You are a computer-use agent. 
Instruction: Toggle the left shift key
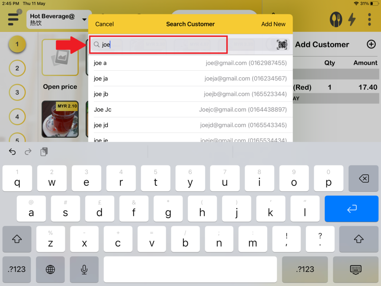(17, 239)
